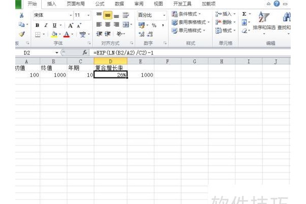The width and height of the screenshot is (306, 204).
Task: Switch to the 页面布局 tab
Action: [75, 4]
